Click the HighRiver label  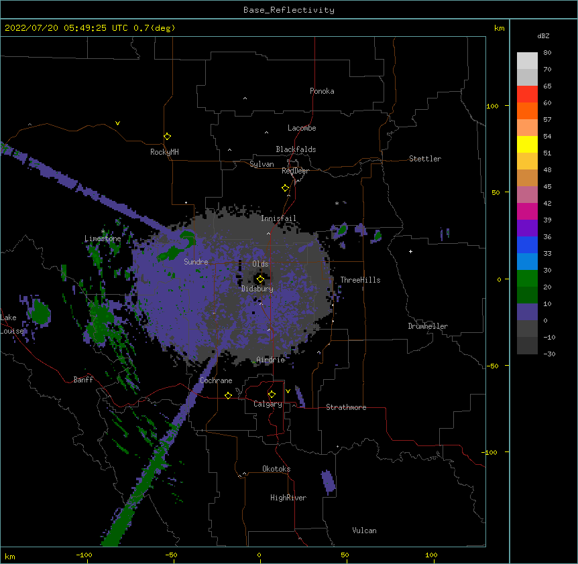point(288,498)
